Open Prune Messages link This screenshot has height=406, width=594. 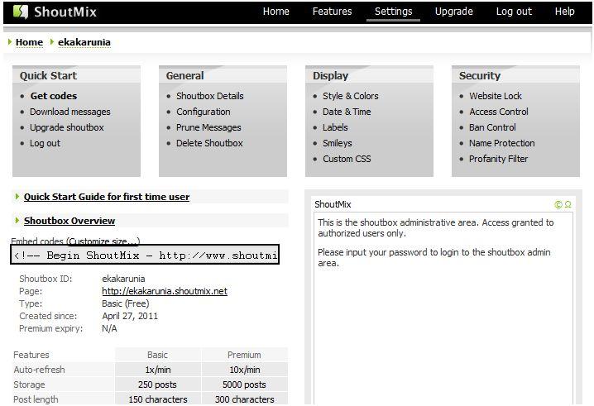click(208, 127)
